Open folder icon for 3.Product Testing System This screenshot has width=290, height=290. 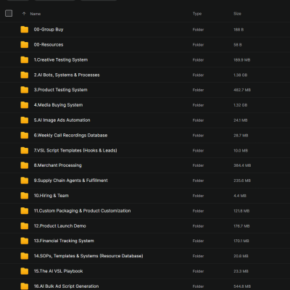click(25, 90)
